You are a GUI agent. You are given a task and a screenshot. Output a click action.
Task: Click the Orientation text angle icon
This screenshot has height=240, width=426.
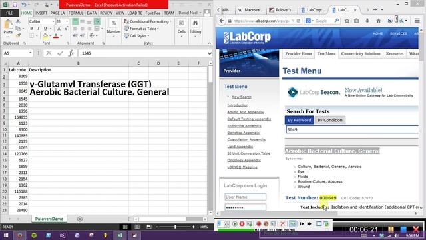(93, 35)
